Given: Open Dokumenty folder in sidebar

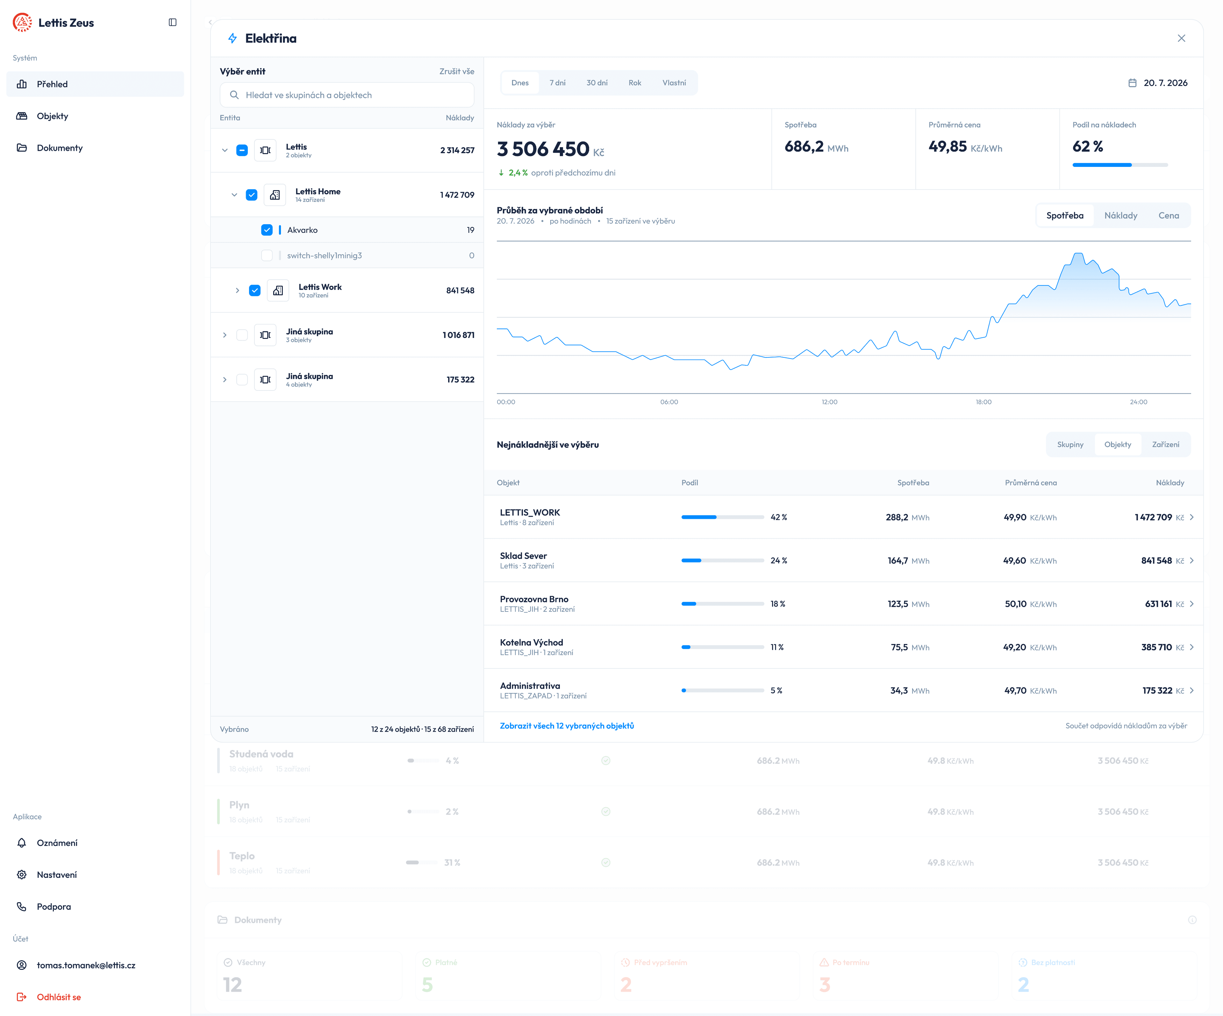Looking at the screenshot, I should pos(95,148).
